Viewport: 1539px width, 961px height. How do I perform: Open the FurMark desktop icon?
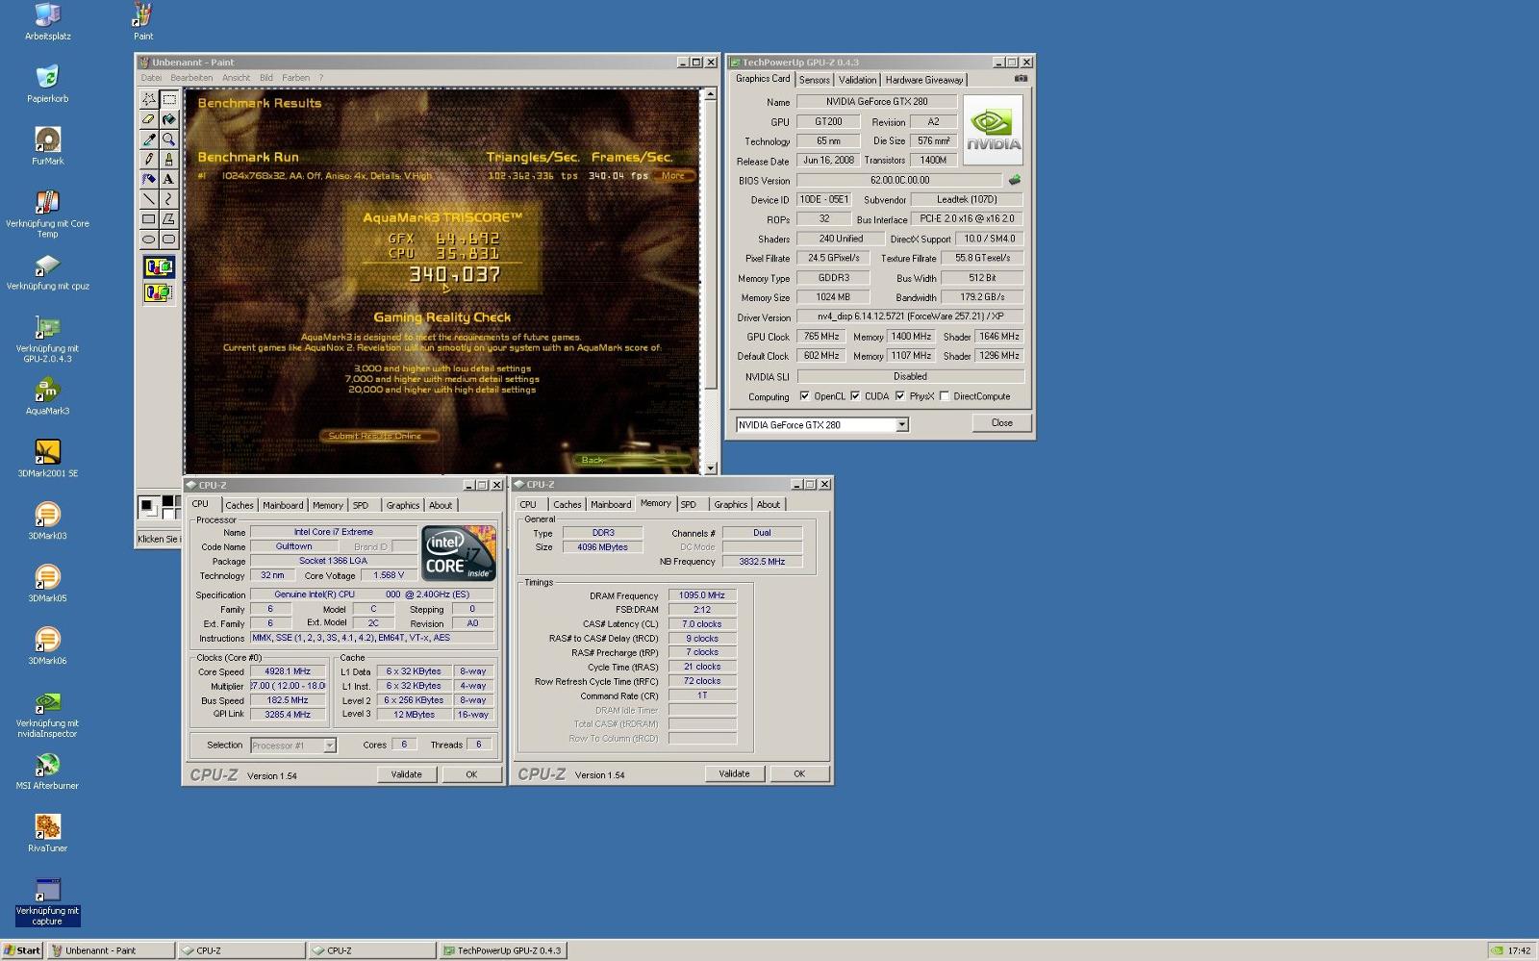click(47, 145)
